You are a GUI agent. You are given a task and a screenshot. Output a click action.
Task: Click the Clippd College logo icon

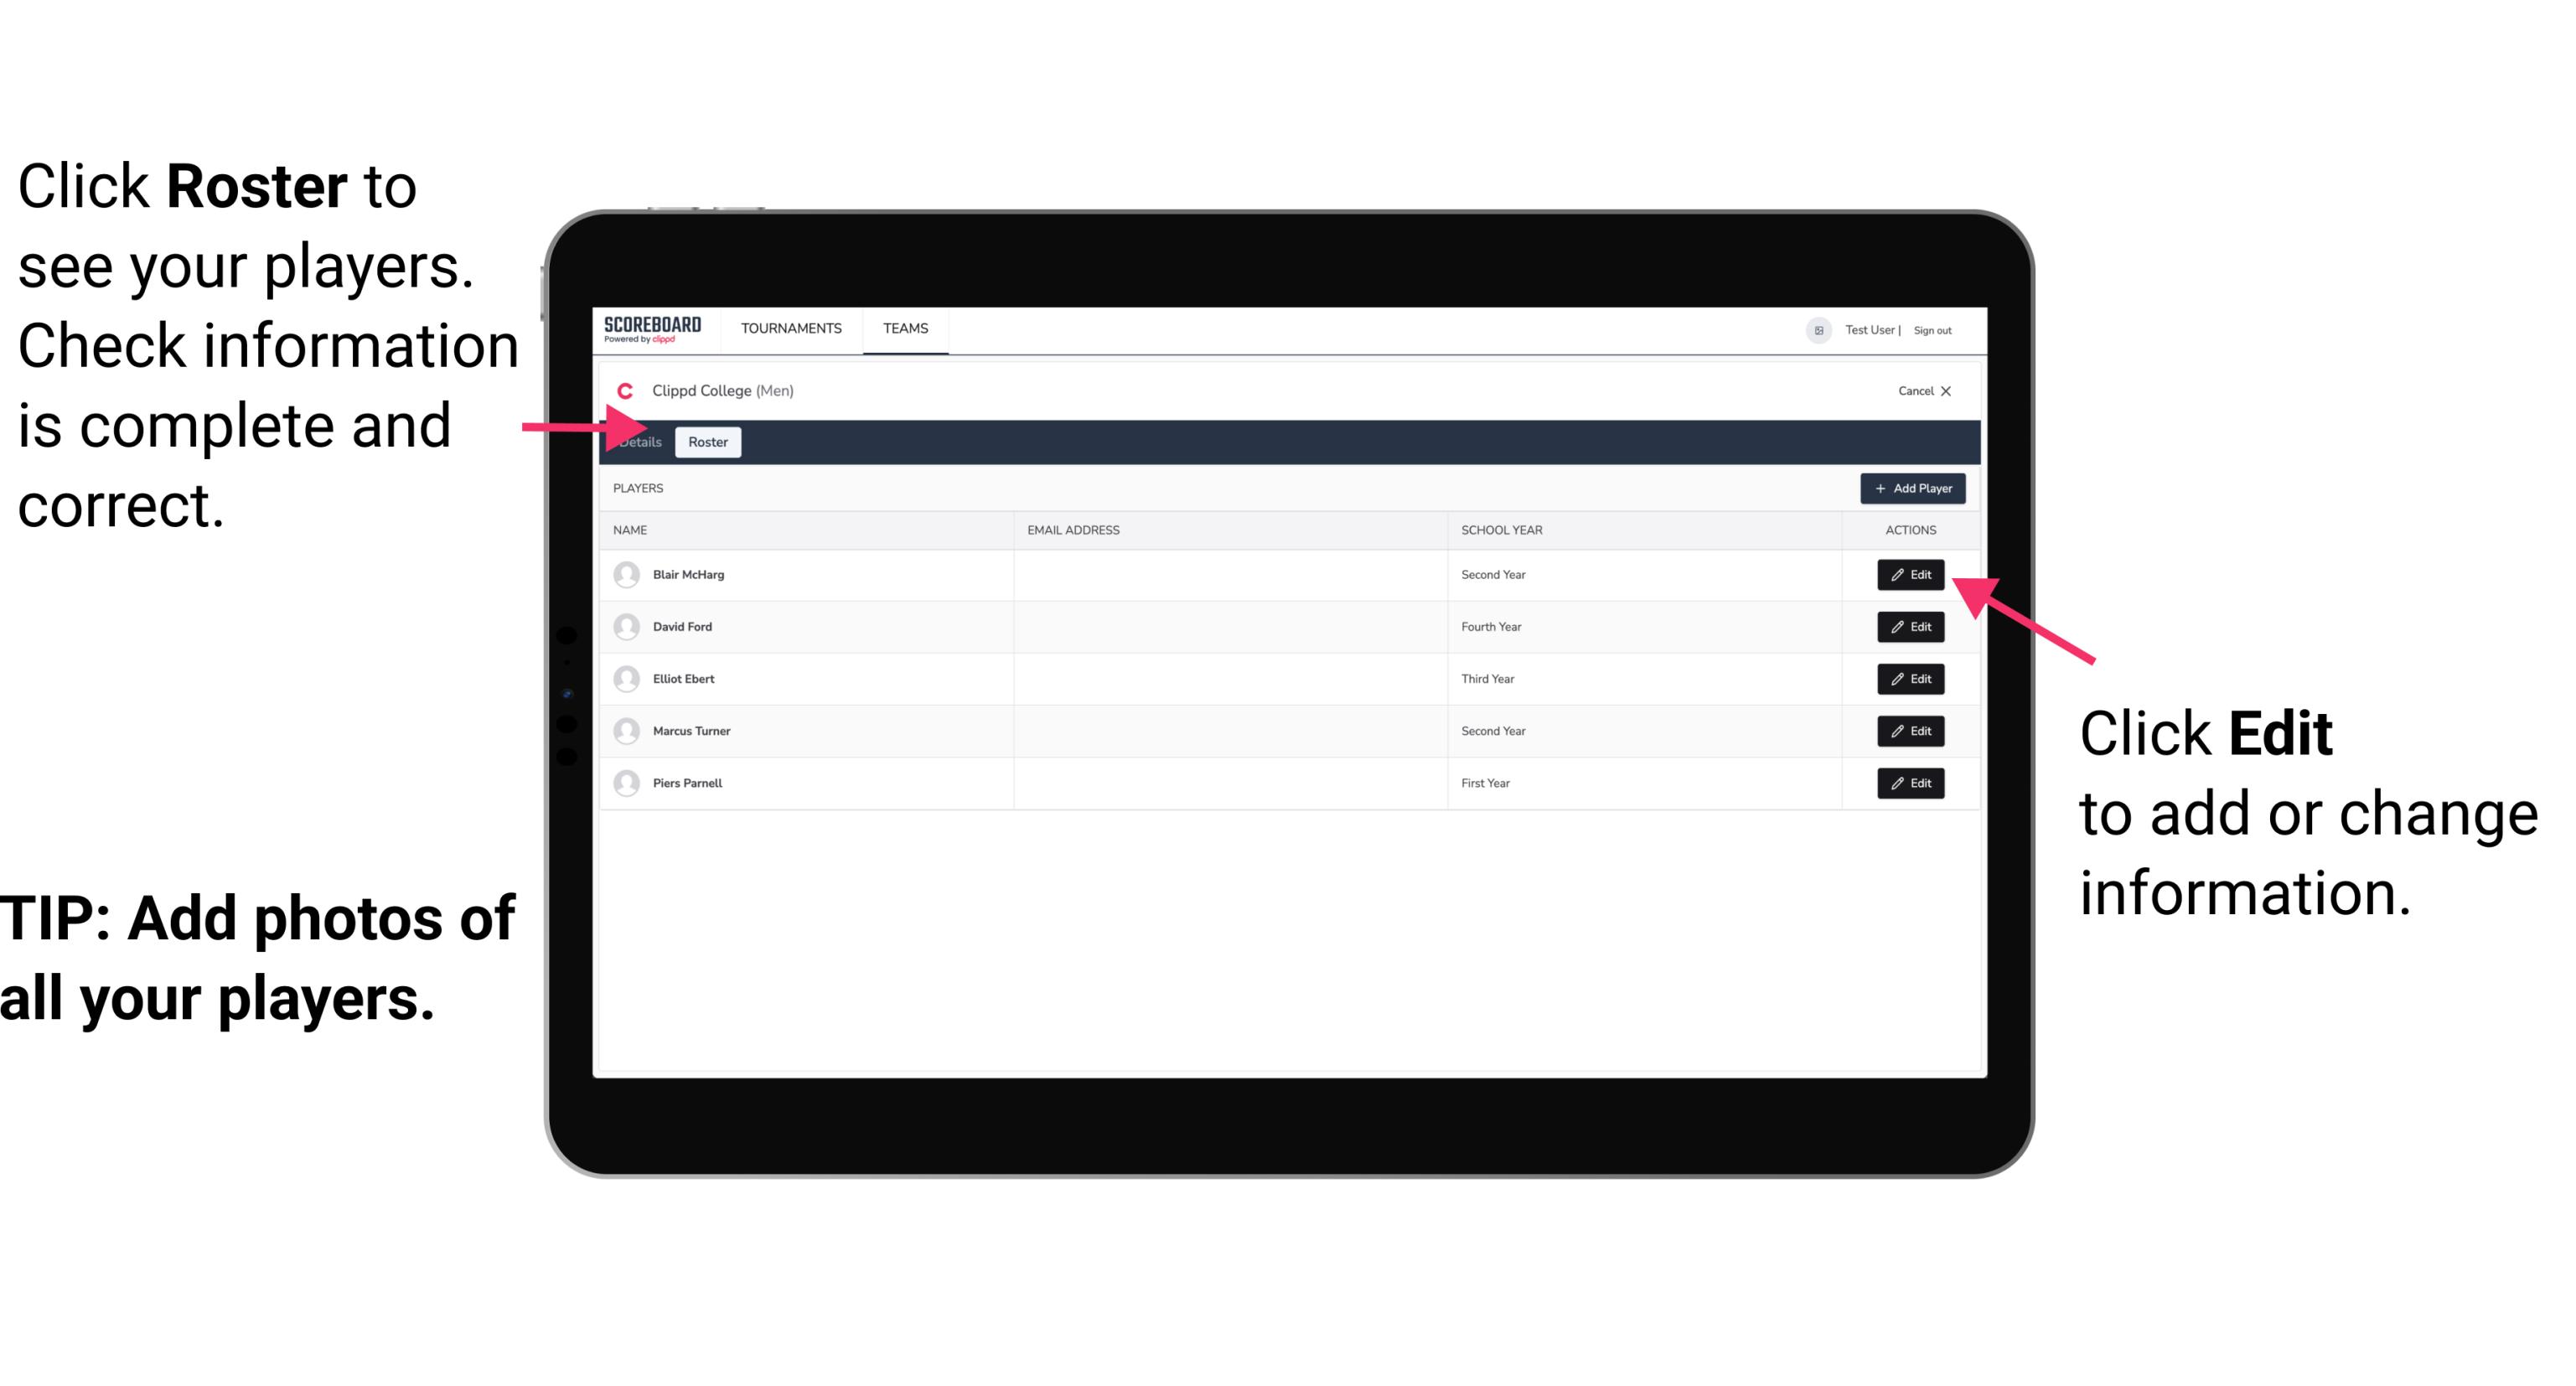pyautogui.click(x=623, y=389)
